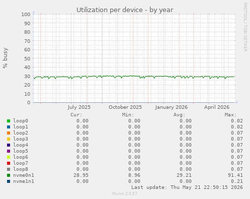
Task: Select the nvme0n1 legend label
Action: (x=24, y=175)
